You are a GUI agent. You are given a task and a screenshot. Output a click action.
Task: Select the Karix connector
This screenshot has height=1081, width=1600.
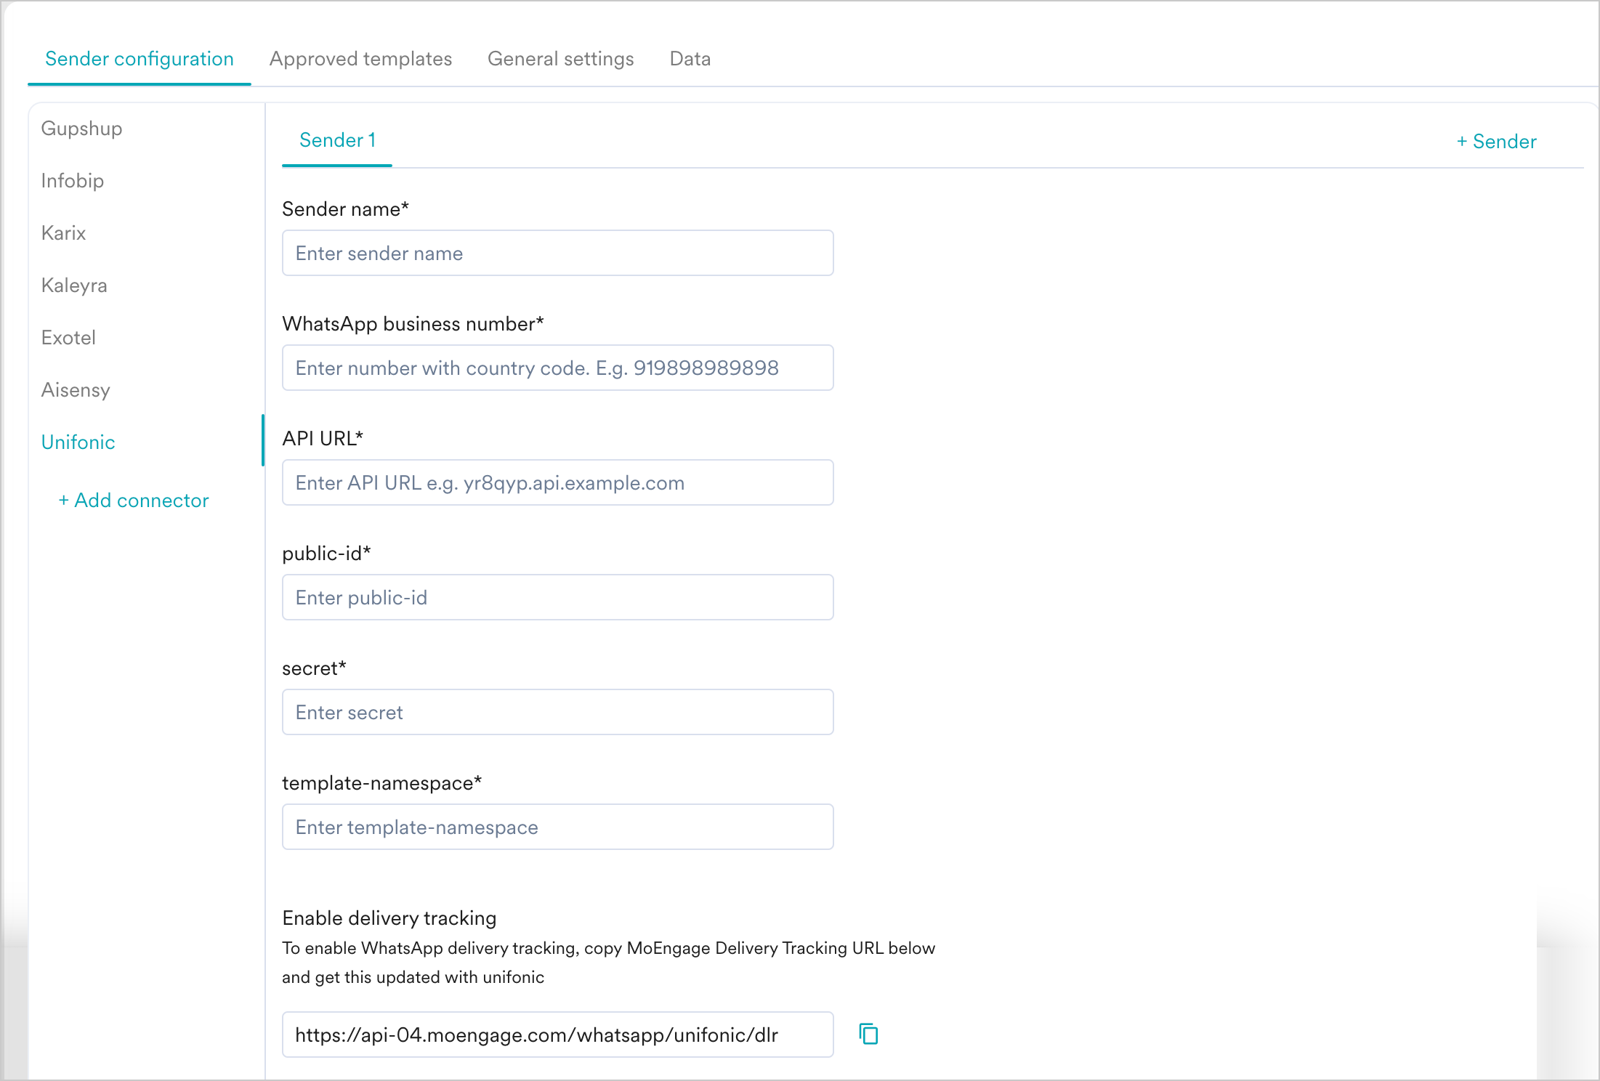(x=63, y=233)
